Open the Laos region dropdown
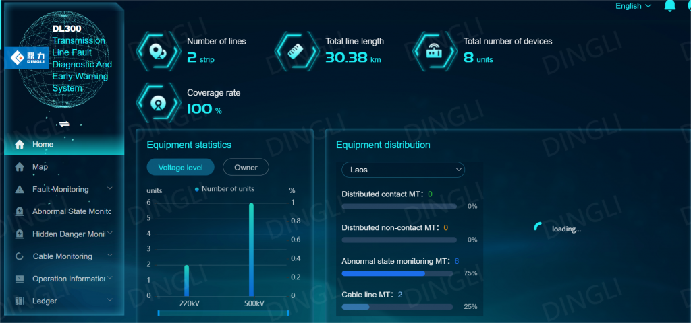This screenshot has width=691, height=323. click(x=404, y=170)
